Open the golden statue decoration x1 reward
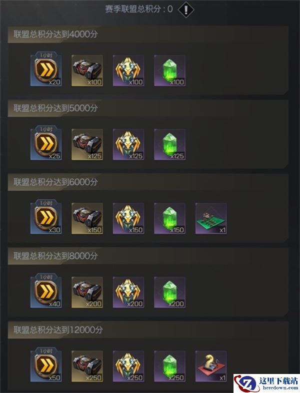 211,366
